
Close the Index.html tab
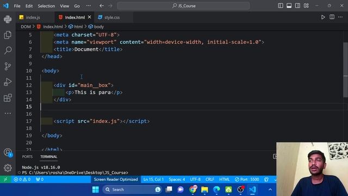(89, 17)
